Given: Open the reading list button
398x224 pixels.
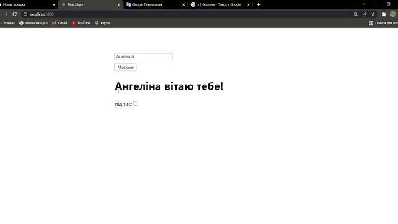Looking at the screenshot, I should [383, 23].
